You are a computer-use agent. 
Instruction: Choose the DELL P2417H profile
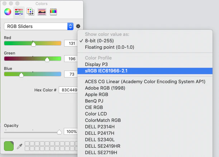coord(145,133)
